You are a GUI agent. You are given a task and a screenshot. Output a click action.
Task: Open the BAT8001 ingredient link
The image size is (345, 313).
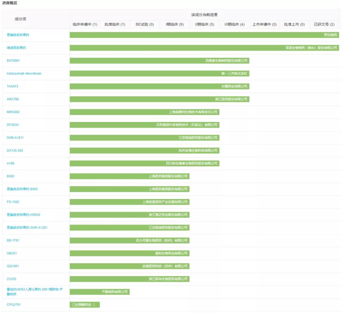(14, 61)
